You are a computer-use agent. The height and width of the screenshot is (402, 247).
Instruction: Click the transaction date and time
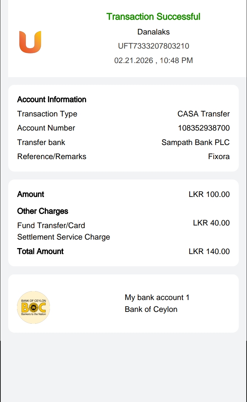tap(153, 60)
